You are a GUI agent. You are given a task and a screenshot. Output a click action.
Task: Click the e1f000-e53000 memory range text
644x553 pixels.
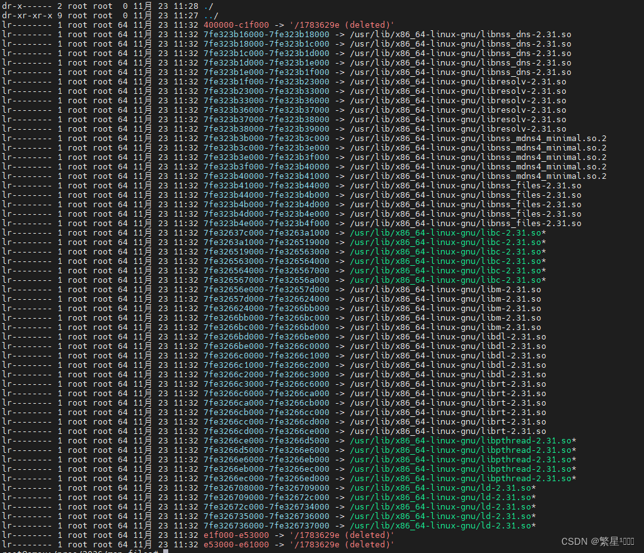233,535
